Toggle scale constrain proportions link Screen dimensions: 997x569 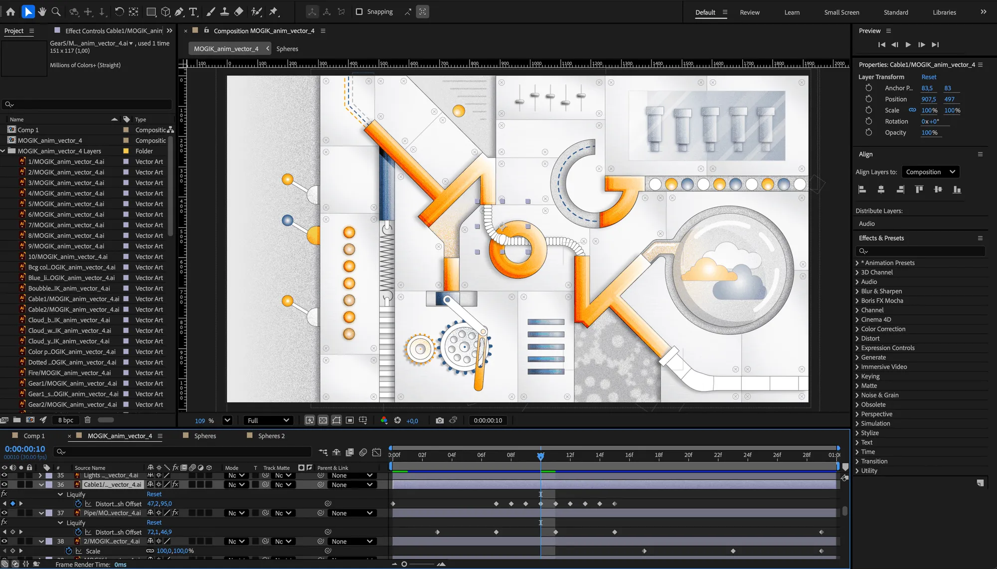[x=912, y=110]
